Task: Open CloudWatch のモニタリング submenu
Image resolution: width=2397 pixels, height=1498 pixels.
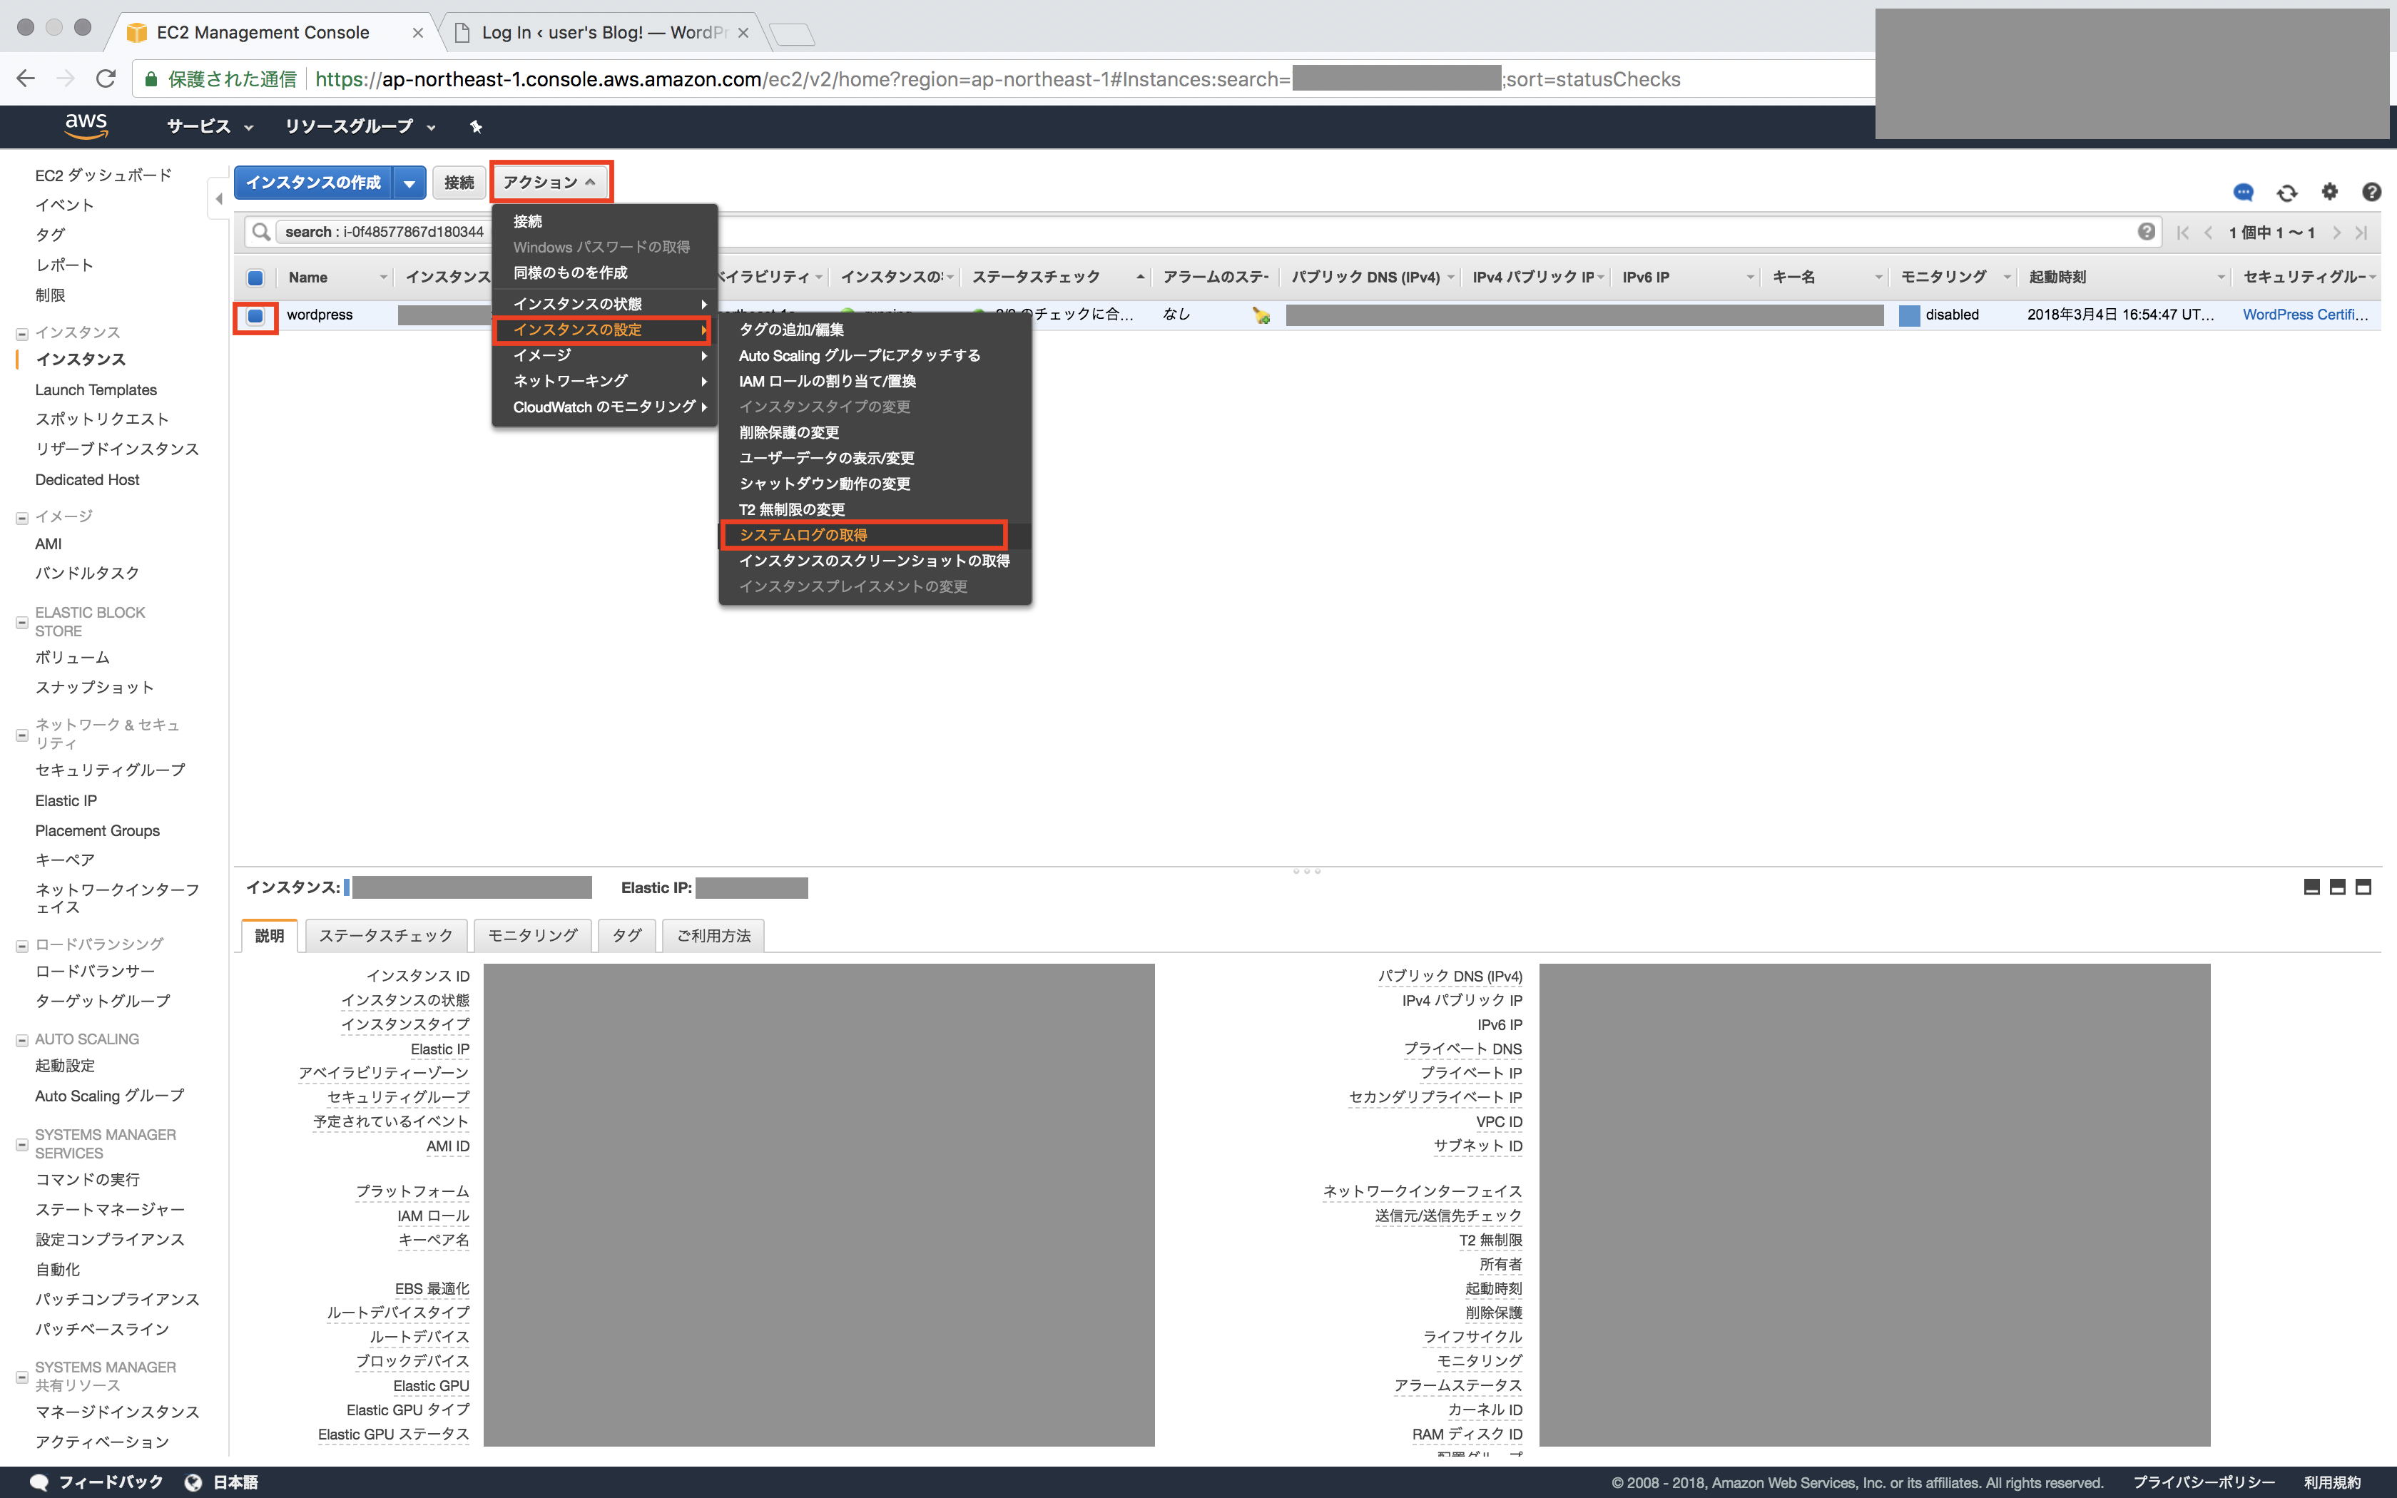Action: point(604,406)
